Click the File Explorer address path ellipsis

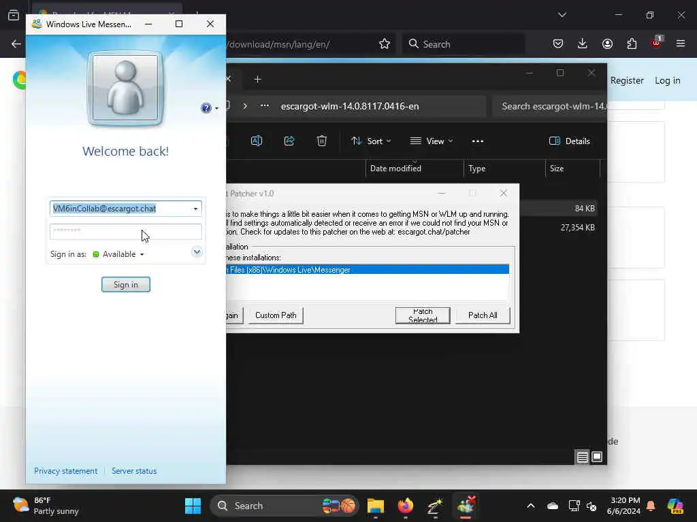pyautogui.click(x=265, y=106)
